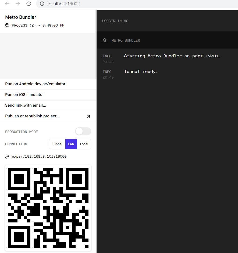Click the exp://192.168.8.101:19000 link

39,157
